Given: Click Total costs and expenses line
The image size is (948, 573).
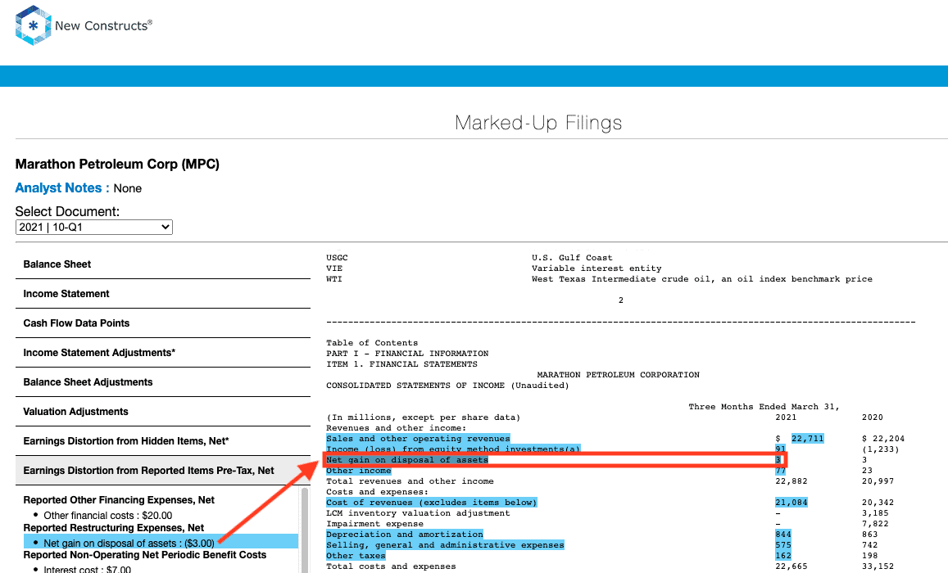Looking at the screenshot, I should 391,566.
